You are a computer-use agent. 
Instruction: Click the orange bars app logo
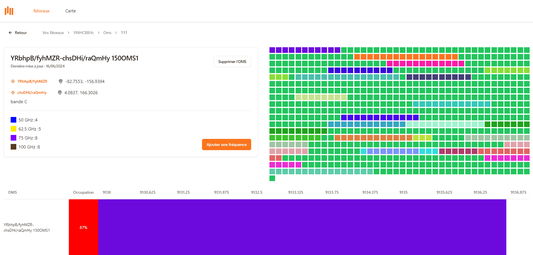tap(9, 11)
